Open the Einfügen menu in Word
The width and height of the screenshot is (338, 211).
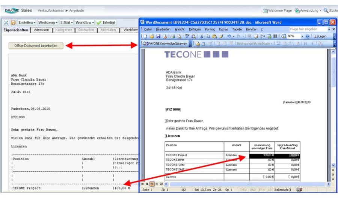point(195,29)
